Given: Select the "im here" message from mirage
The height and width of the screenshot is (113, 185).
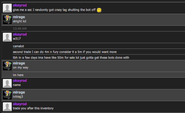Looking at the screenshot, I should click(18, 75).
